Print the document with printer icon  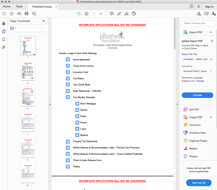26,14
